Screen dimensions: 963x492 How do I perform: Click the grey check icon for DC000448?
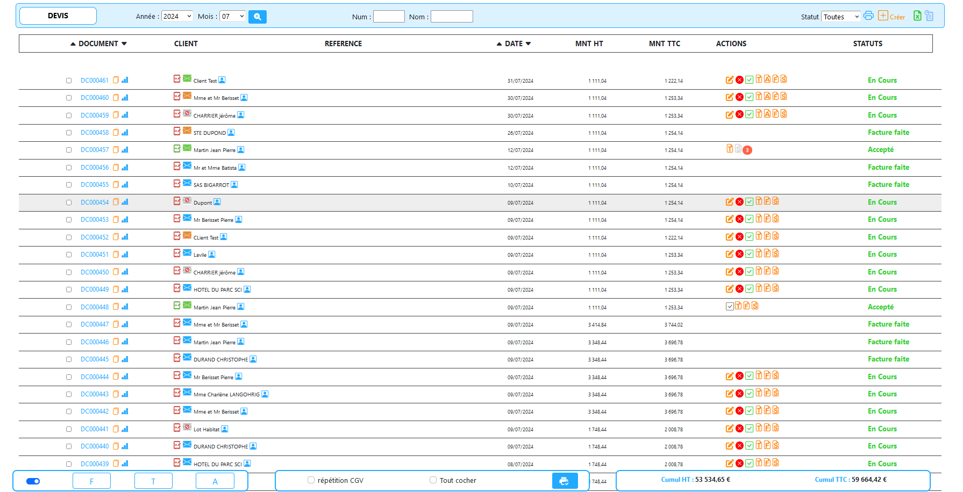click(x=730, y=307)
